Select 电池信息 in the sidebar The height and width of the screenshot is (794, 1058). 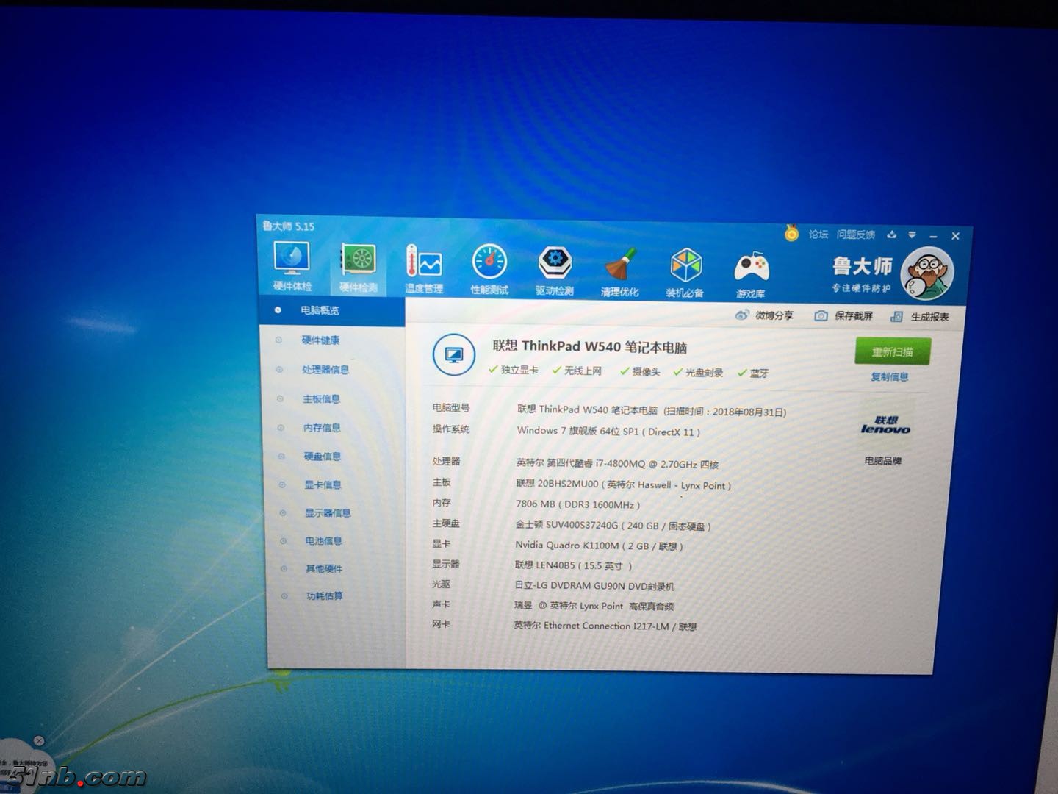point(323,541)
